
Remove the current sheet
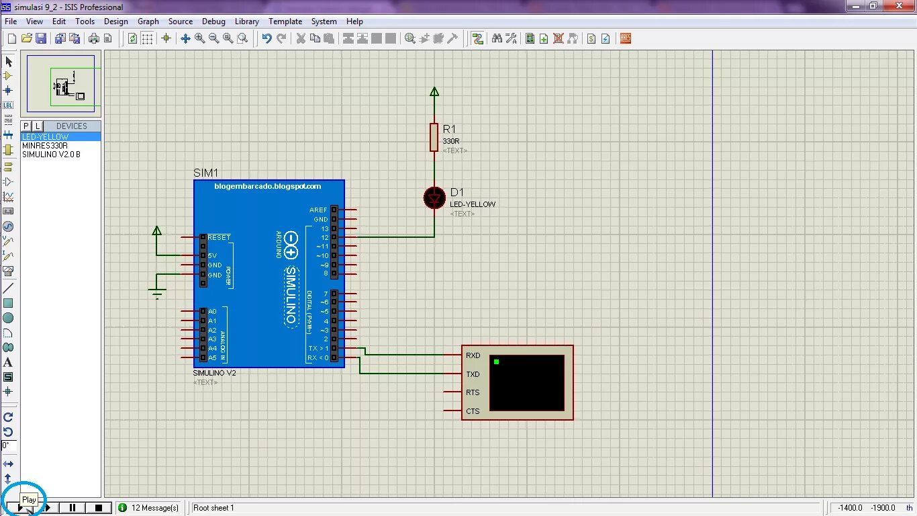pos(559,38)
